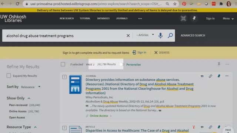Open browser zoom magnifier icon in address bar
Image resolution: width=237 pixels, height=133 pixels.
167,4
